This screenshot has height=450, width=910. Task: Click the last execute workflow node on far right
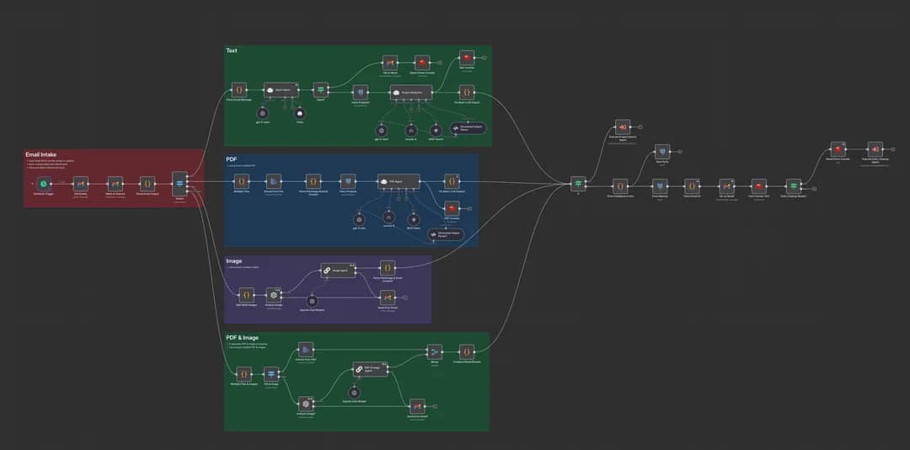point(875,148)
